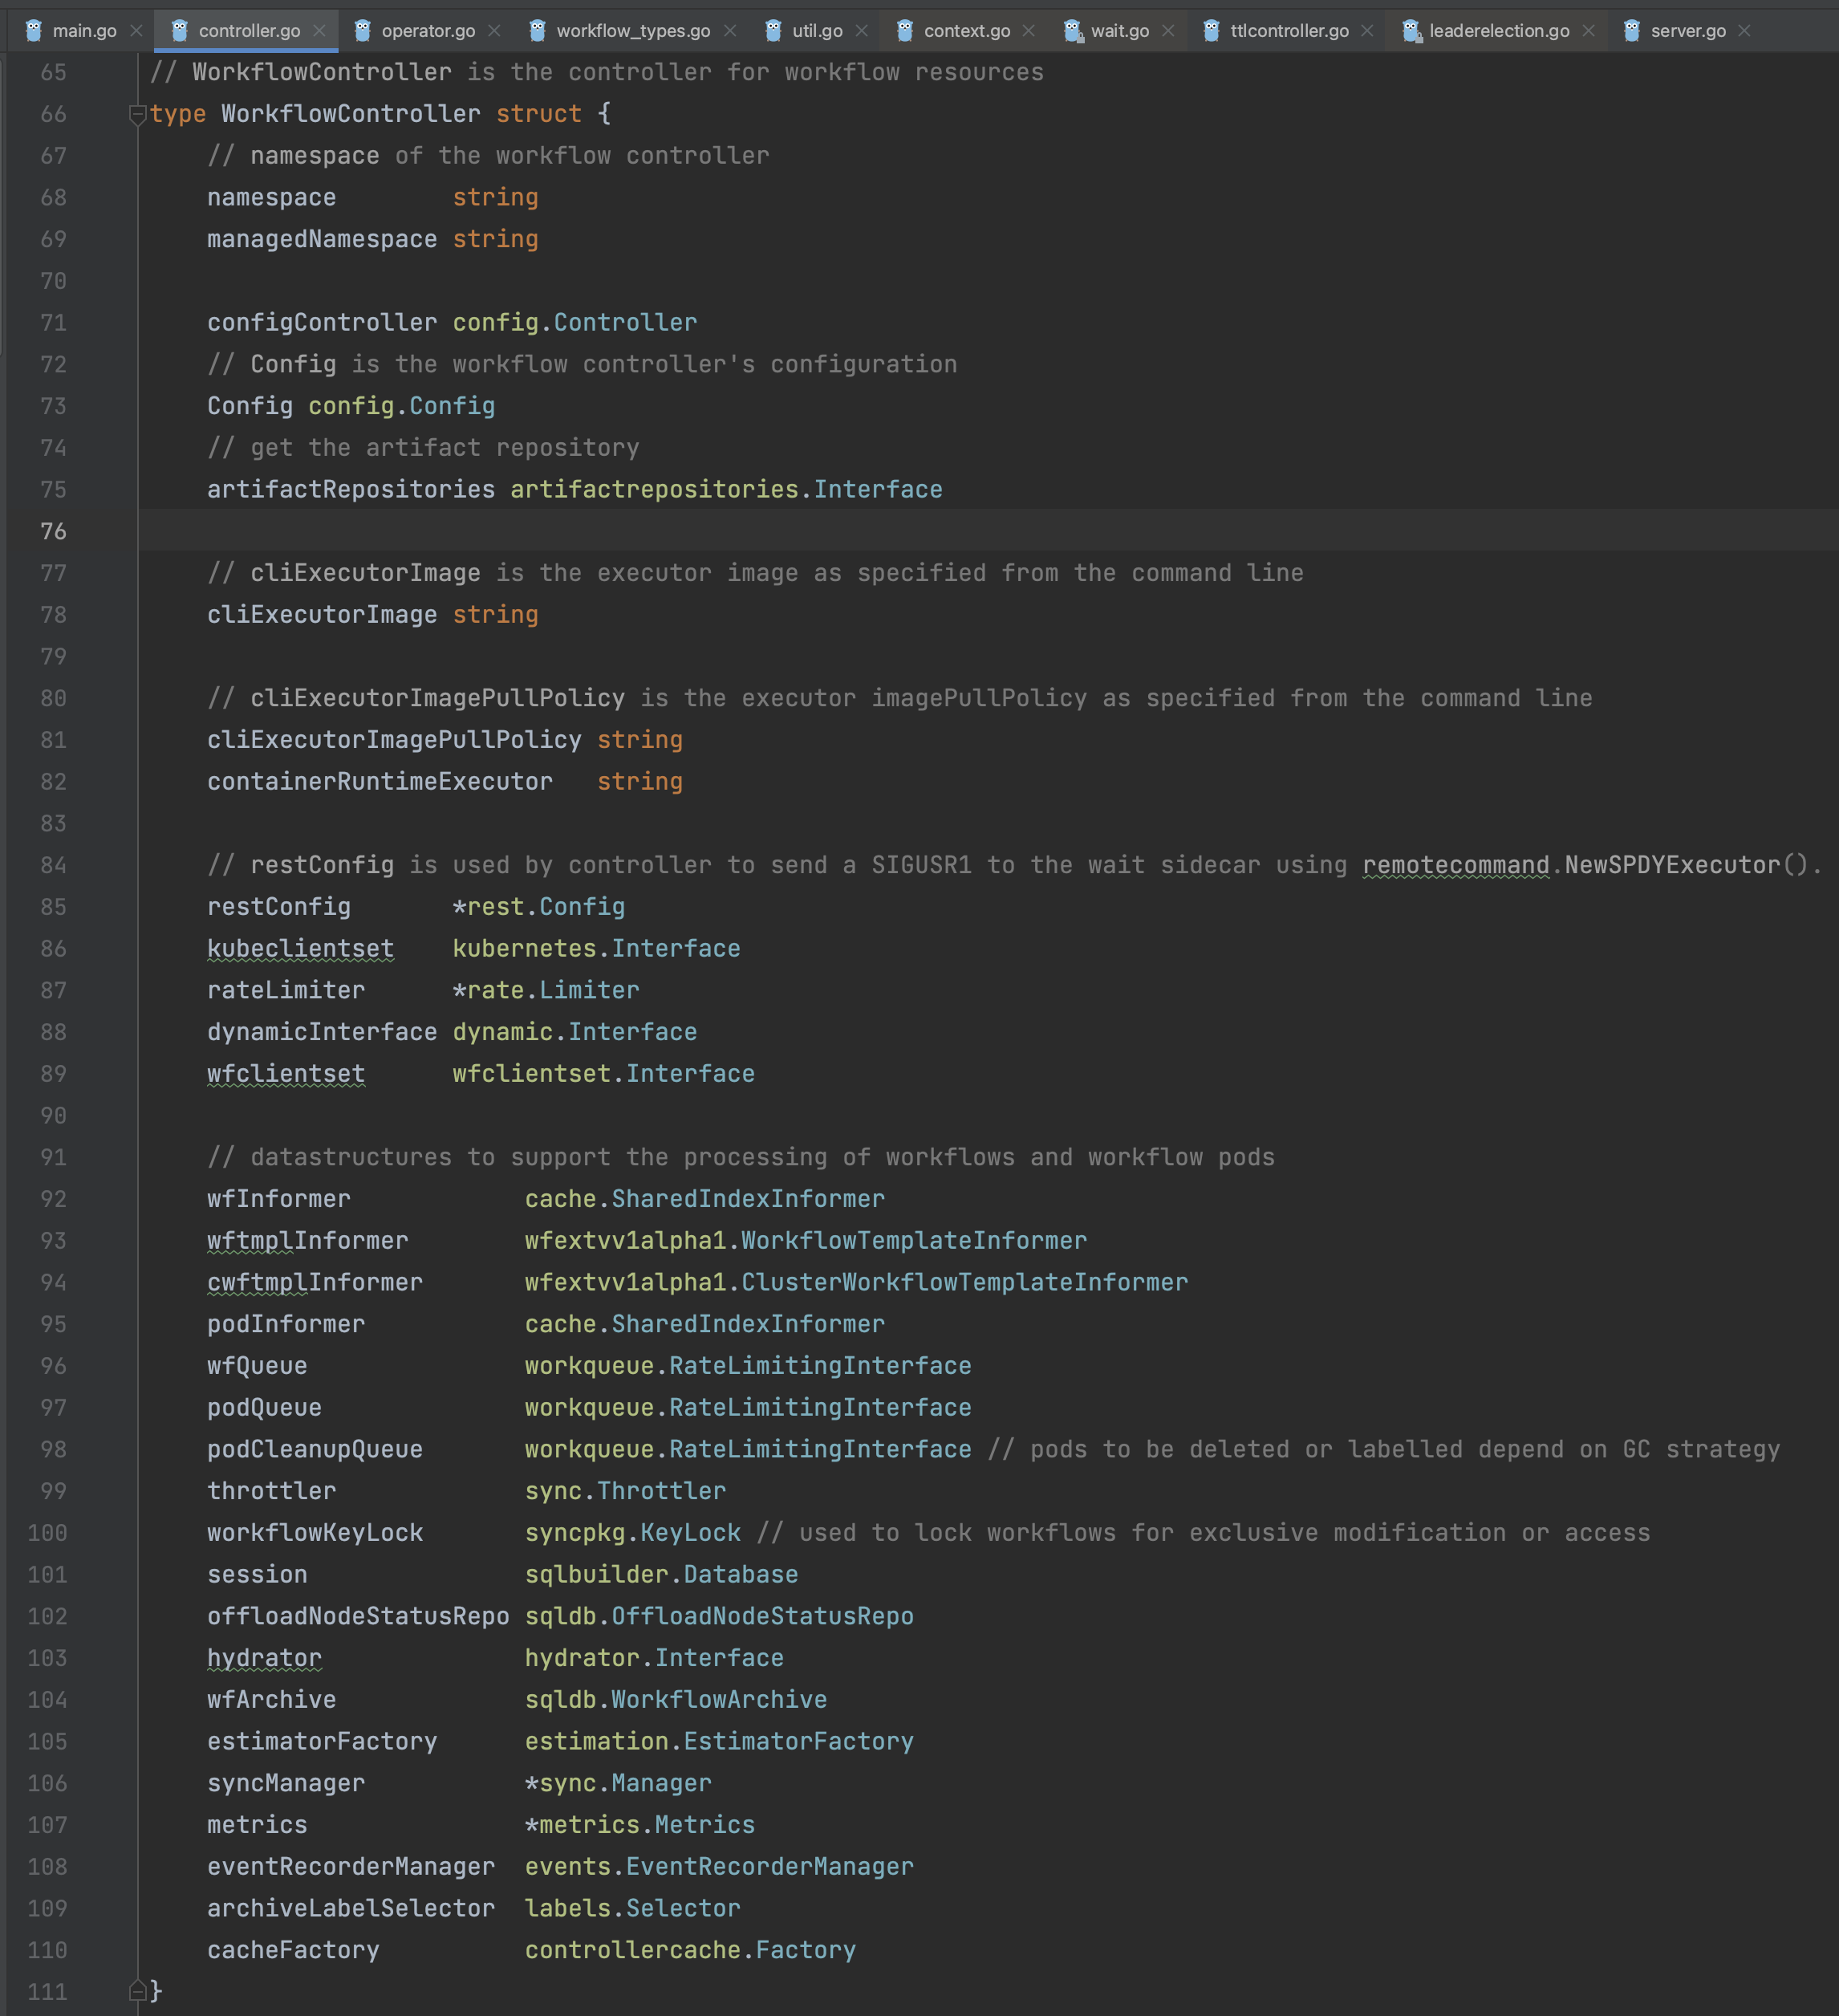Click line number 76 in the gutter
Image resolution: width=1839 pixels, height=2016 pixels.
point(53,531)
